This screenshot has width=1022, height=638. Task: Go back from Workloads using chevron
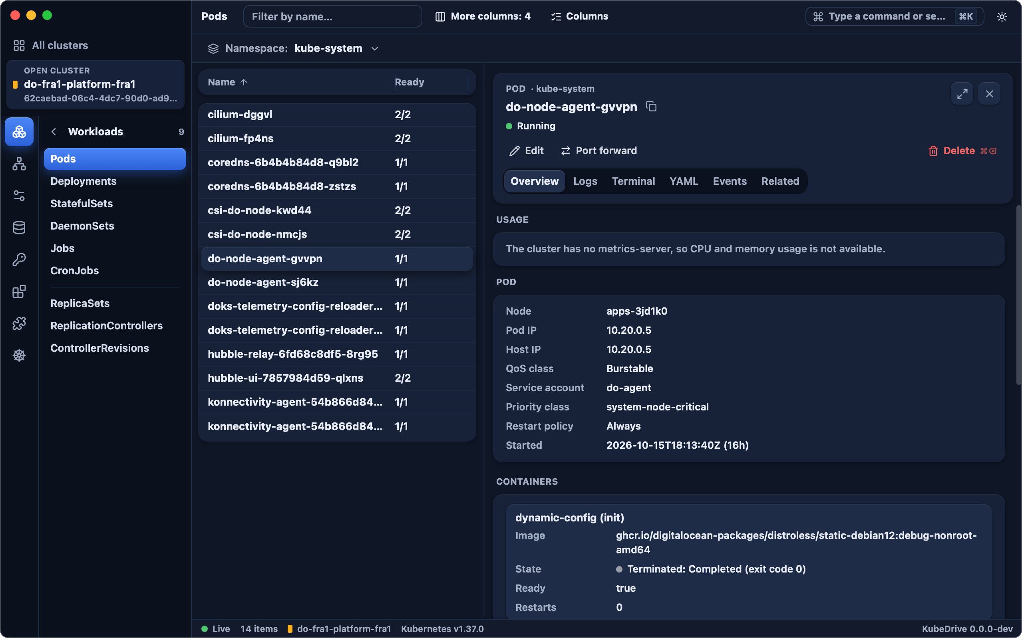pos(54,132)
